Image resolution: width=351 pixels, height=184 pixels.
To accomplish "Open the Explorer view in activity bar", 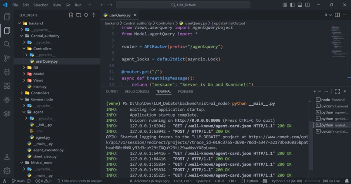I will tap(7, 30).
